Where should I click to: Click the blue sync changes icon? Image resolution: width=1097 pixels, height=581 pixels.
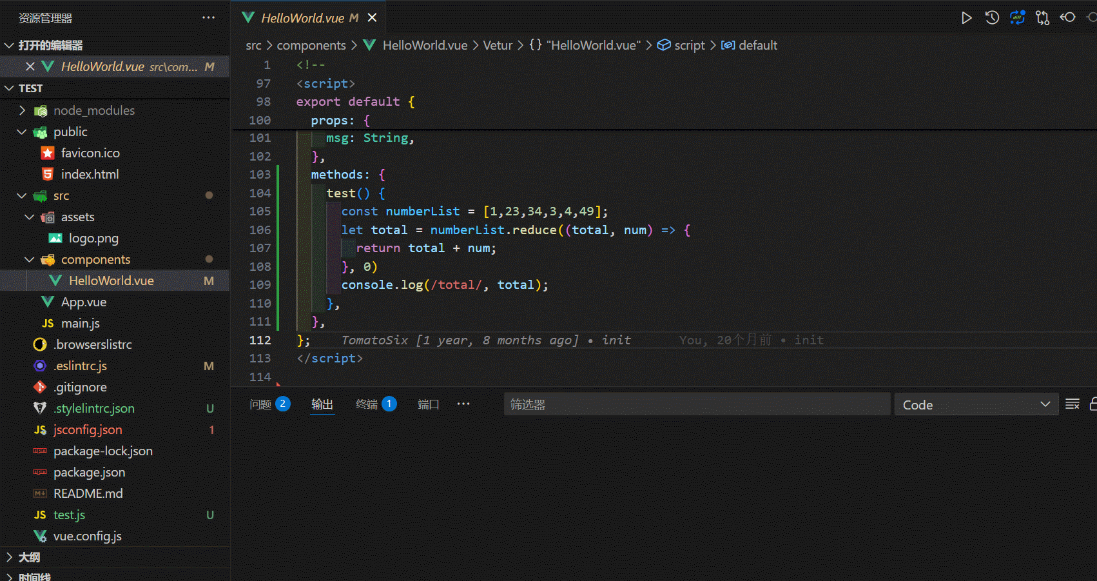[1017, 18]
